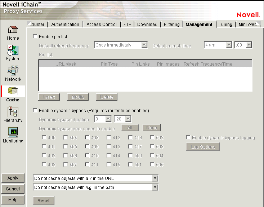Viewport: 264px width, 207px height.
Task: Switch to the Cluster tab
Action: (37, 25)
